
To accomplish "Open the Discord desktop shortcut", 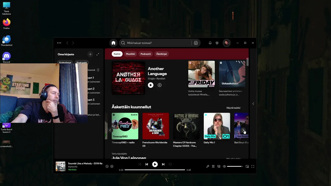I will pos(6,58).
